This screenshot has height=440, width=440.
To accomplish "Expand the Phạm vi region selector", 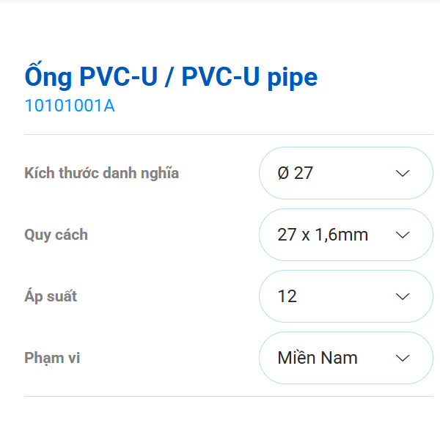I will coord(345,359).
